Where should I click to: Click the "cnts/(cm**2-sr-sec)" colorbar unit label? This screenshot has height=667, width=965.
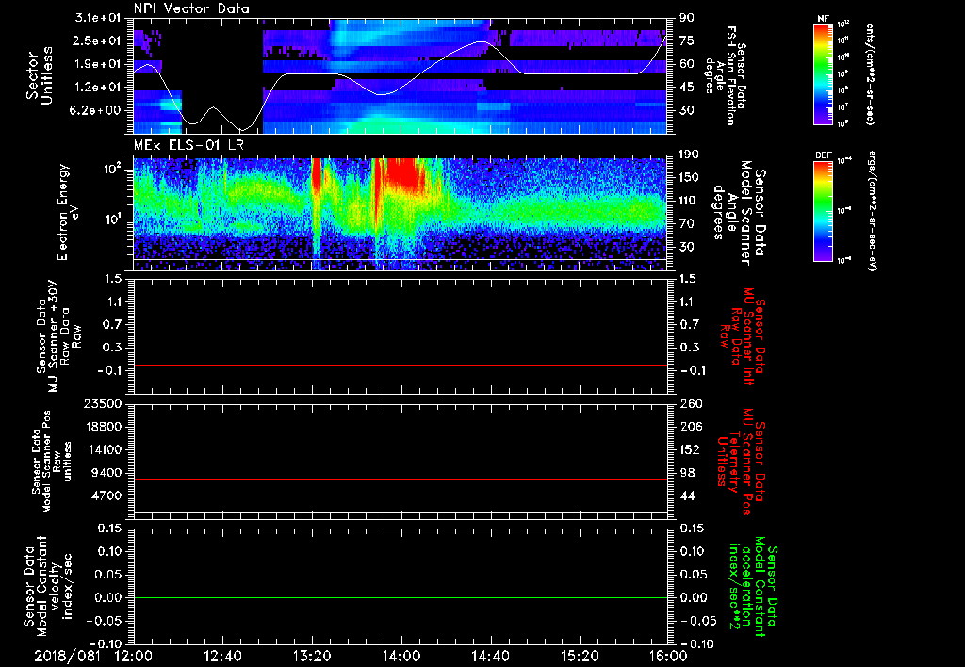870,73
